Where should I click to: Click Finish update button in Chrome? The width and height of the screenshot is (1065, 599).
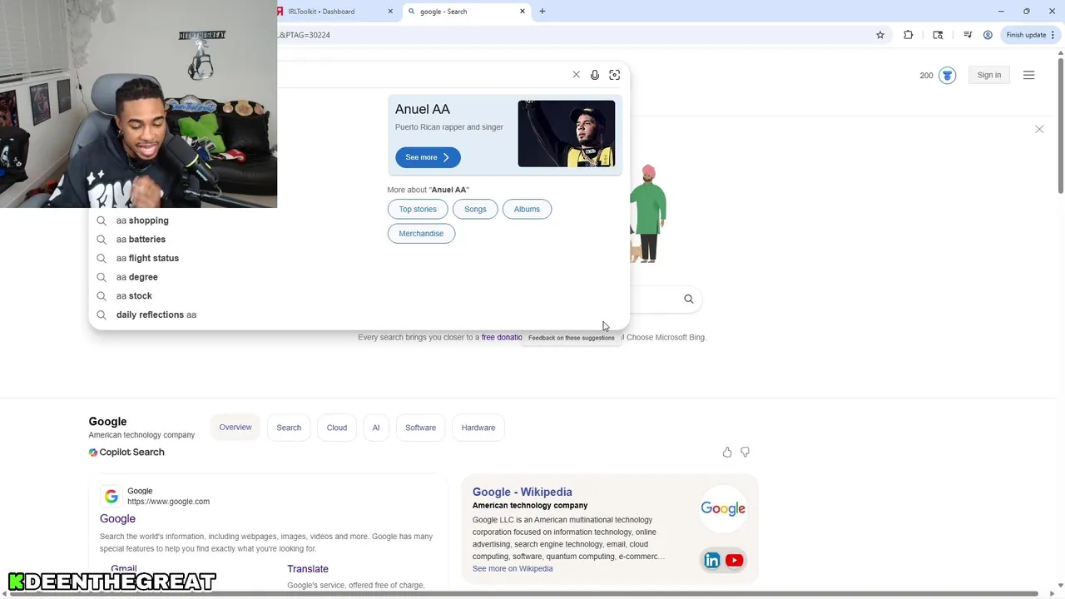pos(1030,35)
